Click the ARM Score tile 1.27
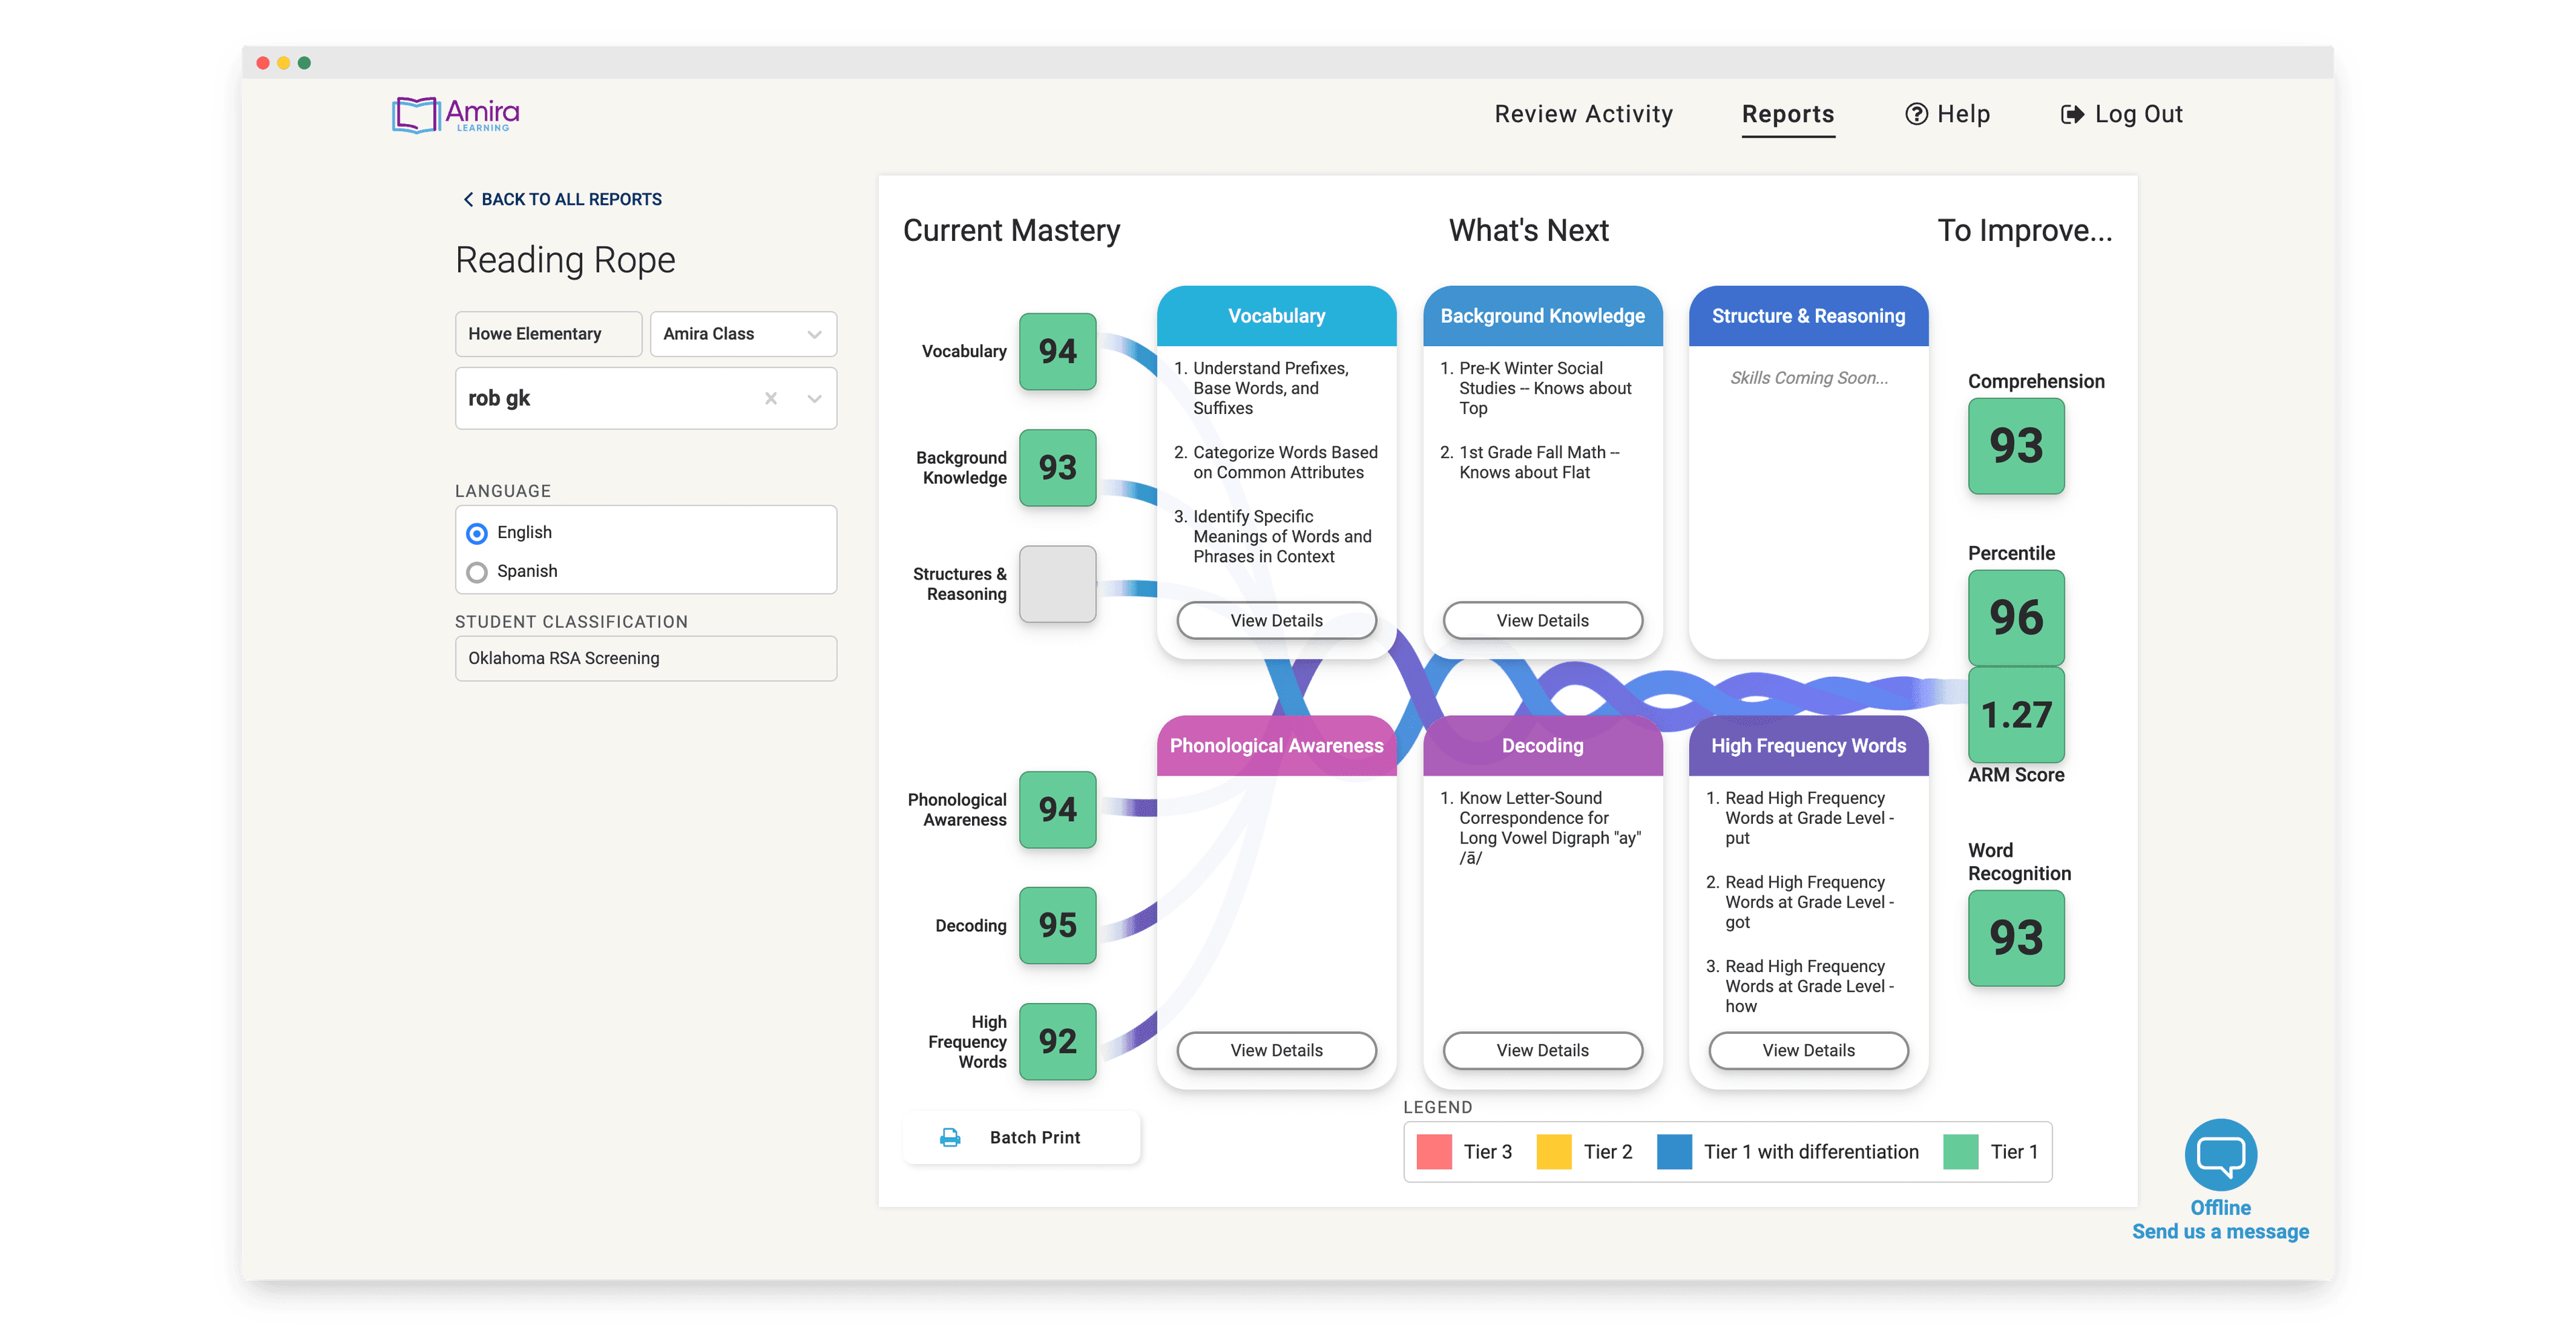 [2016, 714]
